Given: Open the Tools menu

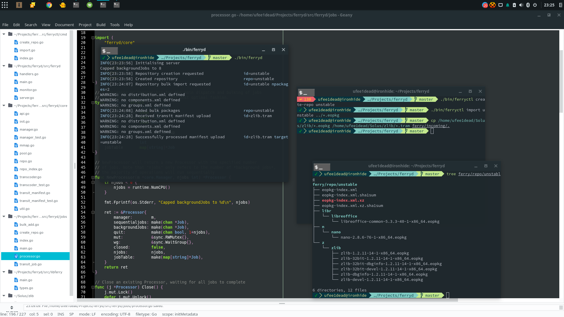Looking at the screenshot, I should (115, 25).
